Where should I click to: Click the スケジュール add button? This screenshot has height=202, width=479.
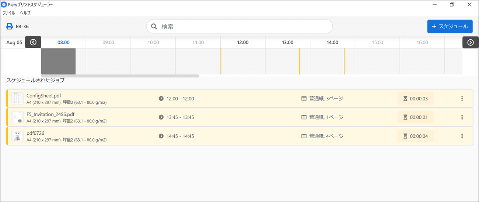450,26
